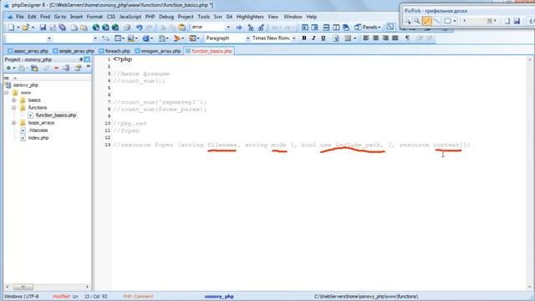The image size is (535, 301).
Task: Switch to simple_array.php tab
Action: [74, 51]
